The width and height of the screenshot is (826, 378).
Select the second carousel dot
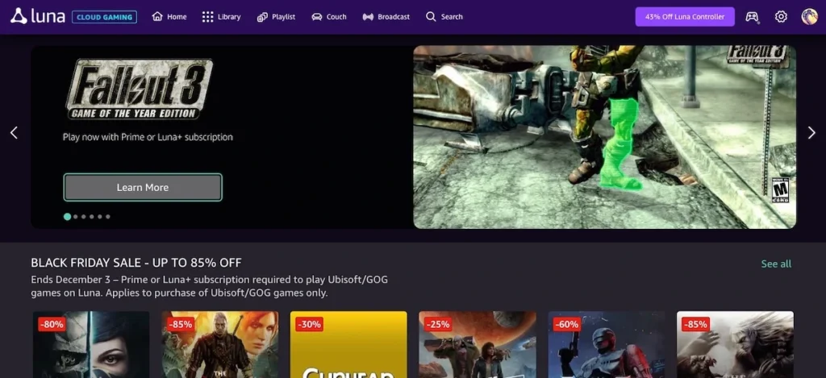pos(76,216)
